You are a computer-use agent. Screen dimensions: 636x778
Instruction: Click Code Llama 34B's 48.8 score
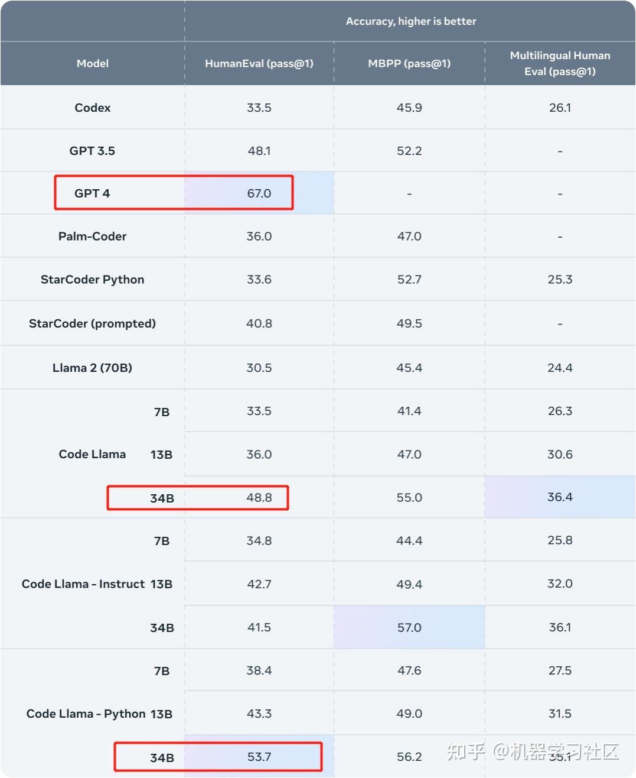pos(259,498)
